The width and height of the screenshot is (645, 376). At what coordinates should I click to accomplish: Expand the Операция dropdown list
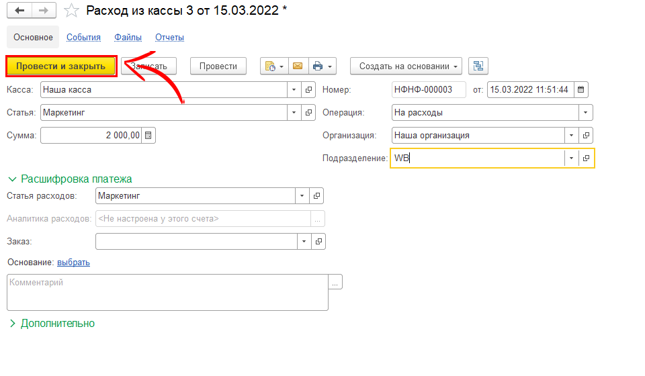pos(587,112)
